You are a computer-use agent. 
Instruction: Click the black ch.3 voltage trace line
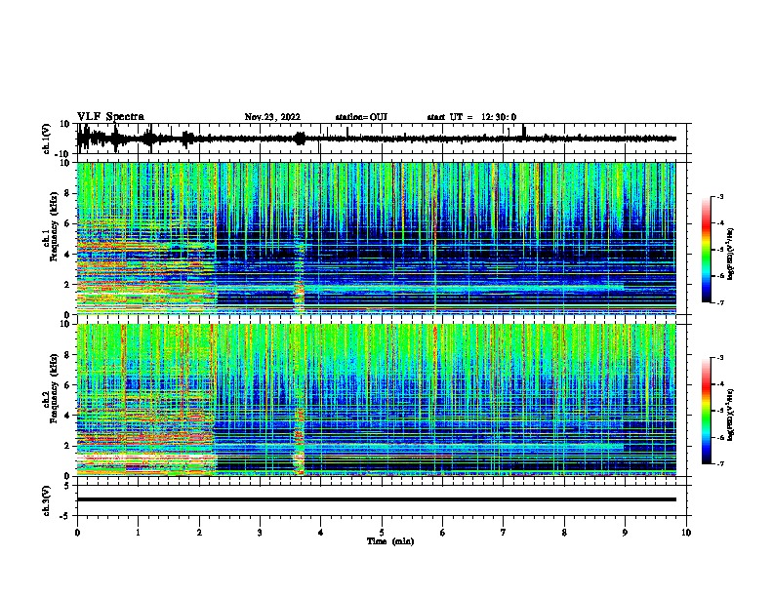click(x=376, y=499)
